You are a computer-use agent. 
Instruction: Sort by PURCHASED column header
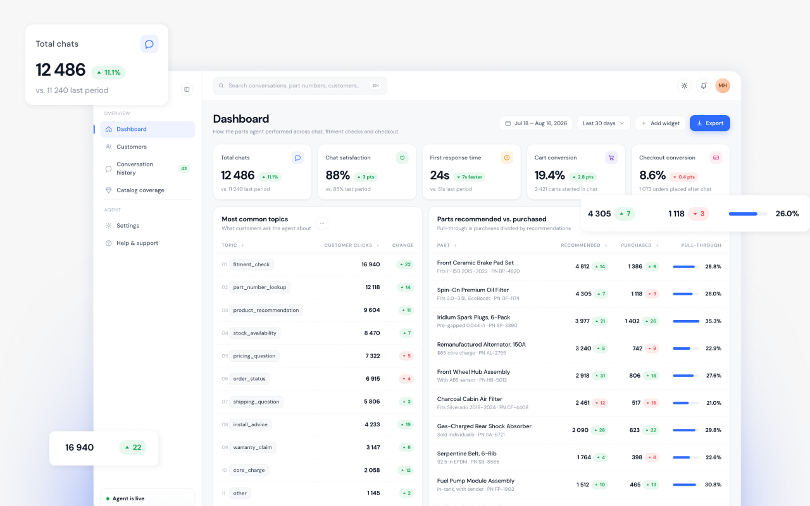point(640,245)
